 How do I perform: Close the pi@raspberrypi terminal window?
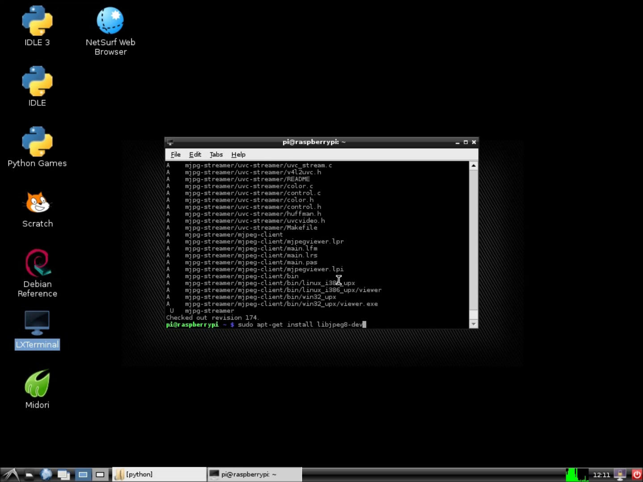[474, 142]
